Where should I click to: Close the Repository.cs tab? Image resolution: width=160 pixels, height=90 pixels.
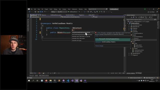point(40,15)
